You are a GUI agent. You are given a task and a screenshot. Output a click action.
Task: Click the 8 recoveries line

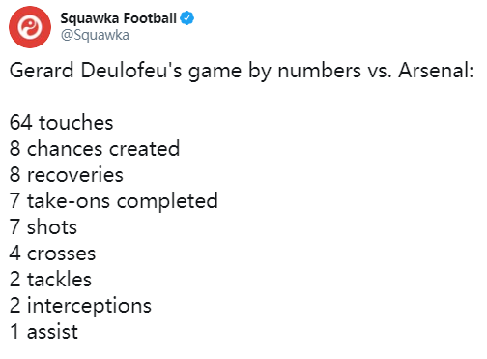tap(67, 175)
